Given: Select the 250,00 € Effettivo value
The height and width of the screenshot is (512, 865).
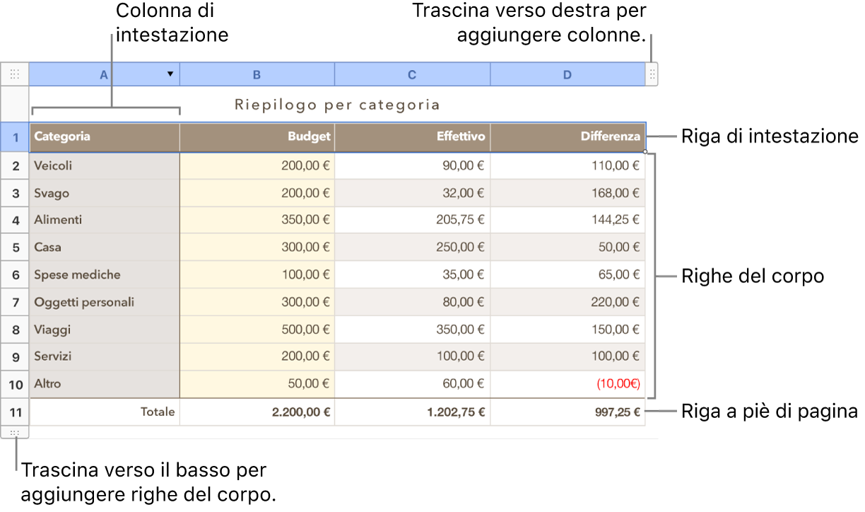Looking at the screenshot, I should [x=412, y=248].
